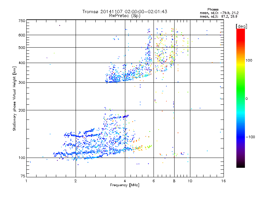This screenshot has width=263, height=197.
Task: Select the 'RwPretec (8p)' subtitle
Action: pos(125,16)
